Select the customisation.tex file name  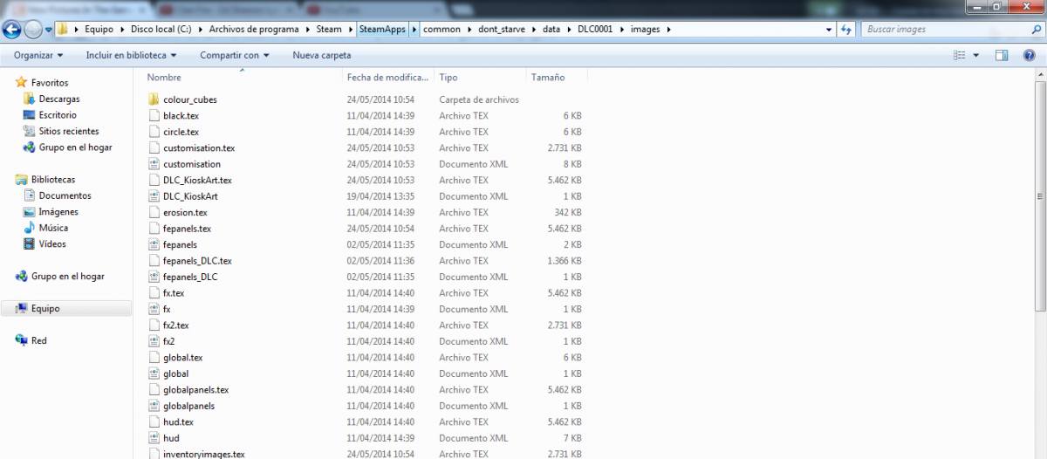199,148
